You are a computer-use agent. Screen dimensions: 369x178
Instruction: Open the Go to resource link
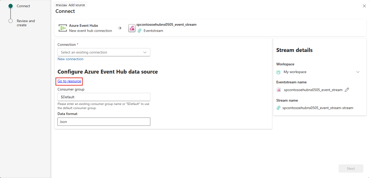[x=69, y=81]
